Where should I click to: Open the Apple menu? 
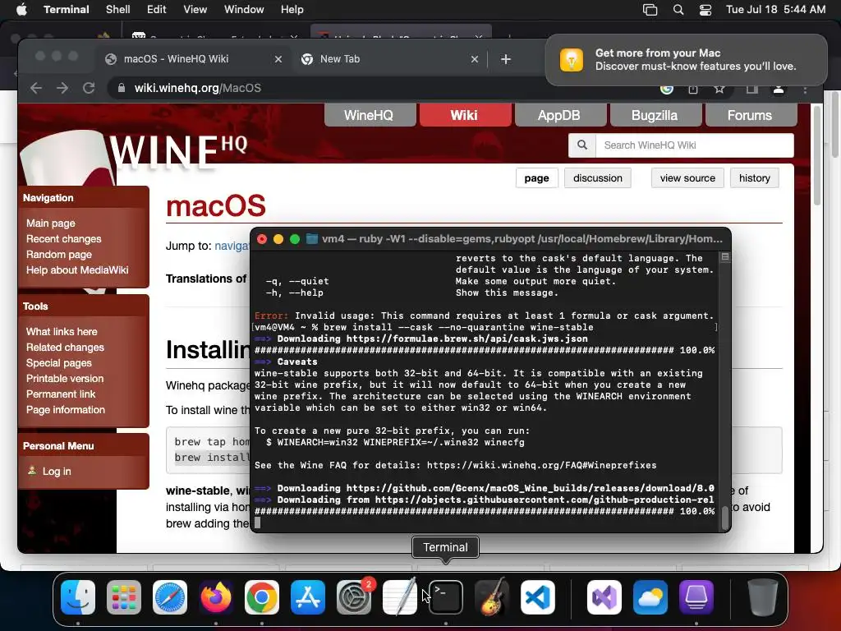click(21, 10)
